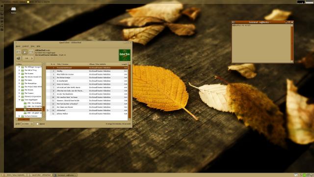The width and height of the screenshot is (314, 177).
Task: Select track 2 'Medley'
Action: pos(87,71)
